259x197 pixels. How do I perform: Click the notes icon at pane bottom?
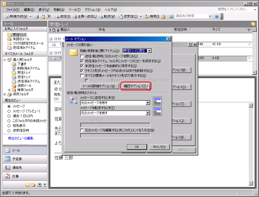pos(27,185)
